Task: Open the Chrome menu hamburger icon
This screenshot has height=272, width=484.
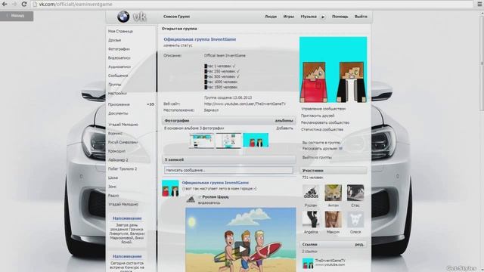Action: [x=479, y=5]
